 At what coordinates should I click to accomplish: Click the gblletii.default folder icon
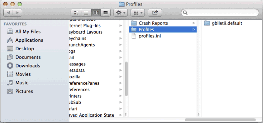pyautogui.click(x=207, y=23)
